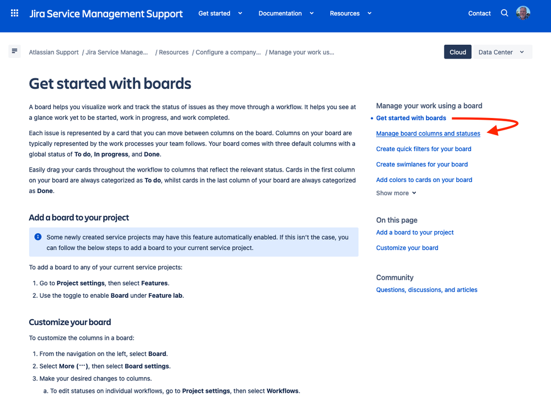
Task: Click Jira Service Manage... breadcrumb
Action: coord(117,52)
